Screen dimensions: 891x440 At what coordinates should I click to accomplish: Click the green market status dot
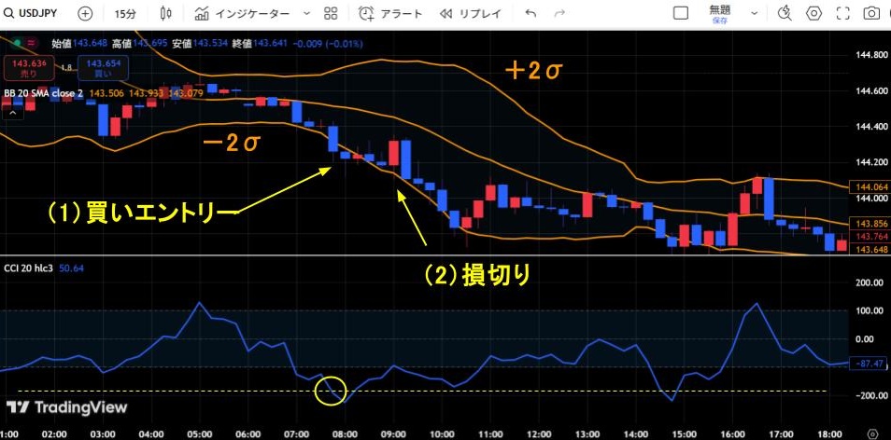pos(18,43)
